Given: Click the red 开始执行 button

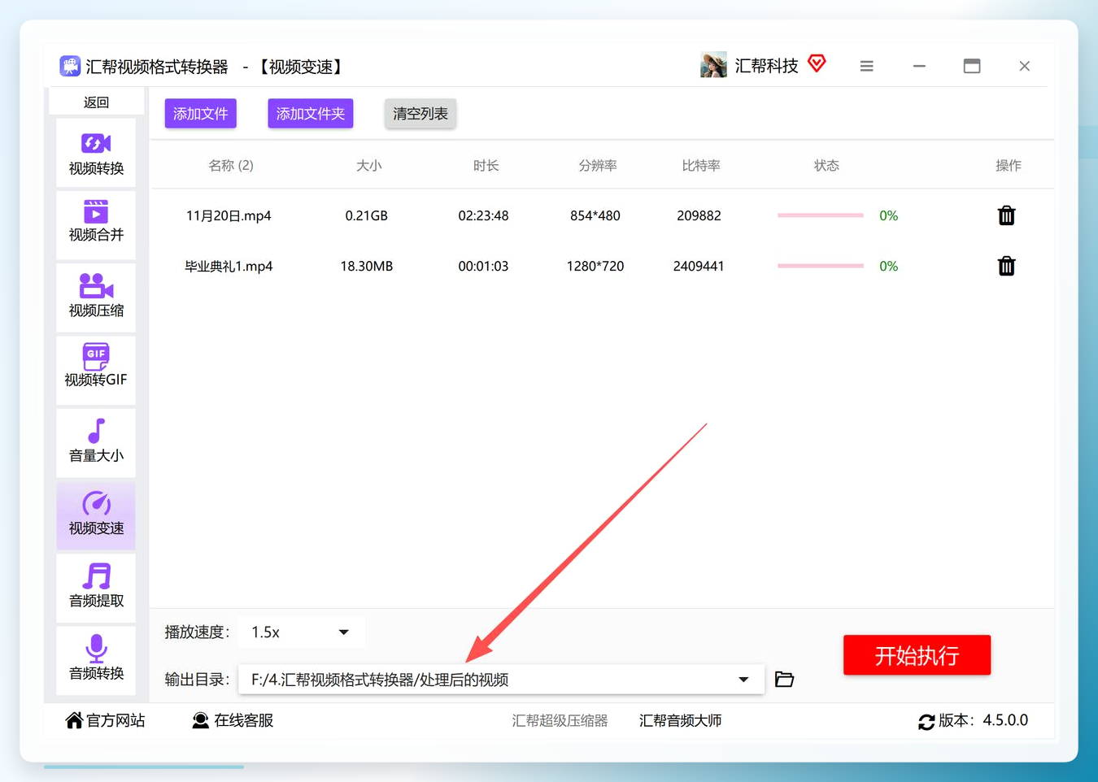Looking at the screenshot, I should point(917,655).
